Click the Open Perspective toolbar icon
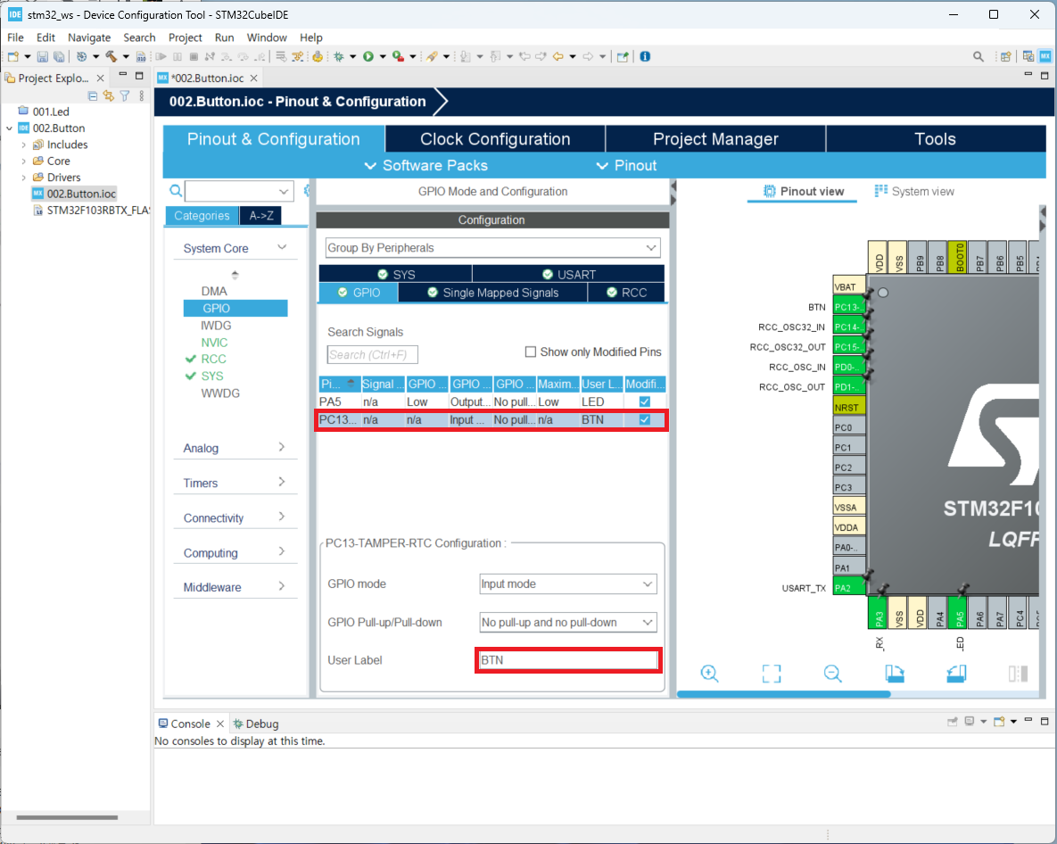 coord(1005,56)
